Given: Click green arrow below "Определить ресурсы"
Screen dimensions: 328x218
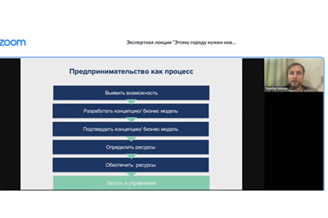Looking at the screenshot, I should (x=131, y=156).
